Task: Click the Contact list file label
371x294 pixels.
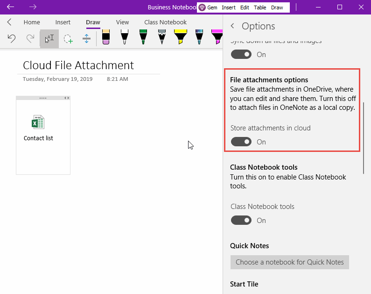Action: click(x=38, y=138)
